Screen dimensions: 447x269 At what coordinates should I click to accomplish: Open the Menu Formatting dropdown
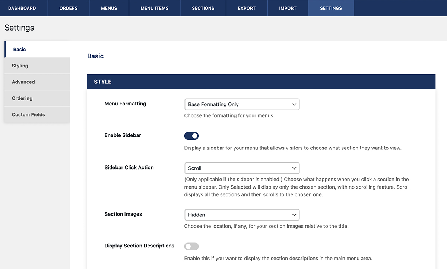242,104
